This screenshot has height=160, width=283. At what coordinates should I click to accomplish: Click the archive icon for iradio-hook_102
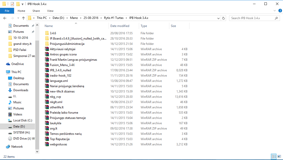(x=47, y=75)
